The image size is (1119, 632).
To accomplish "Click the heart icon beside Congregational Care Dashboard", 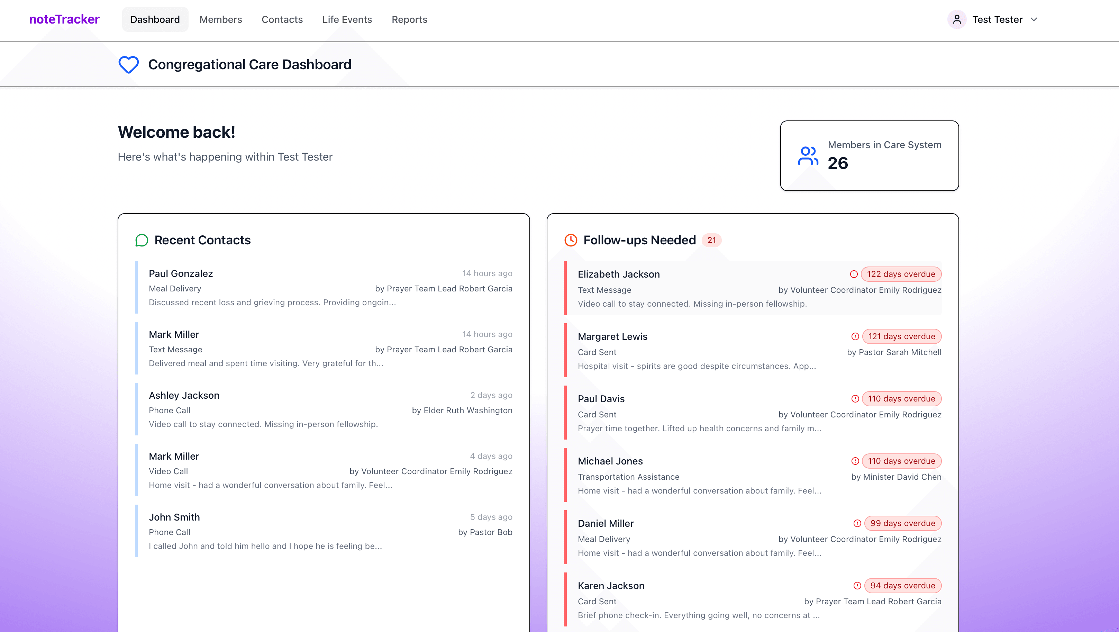I will (x=128, y=65).
